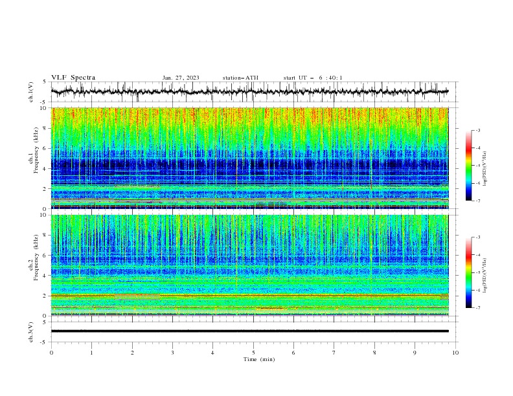Click the '-7' value on upper colorbar
The width and height of the screenshot is (513, 396).
[x=477, y=201]
